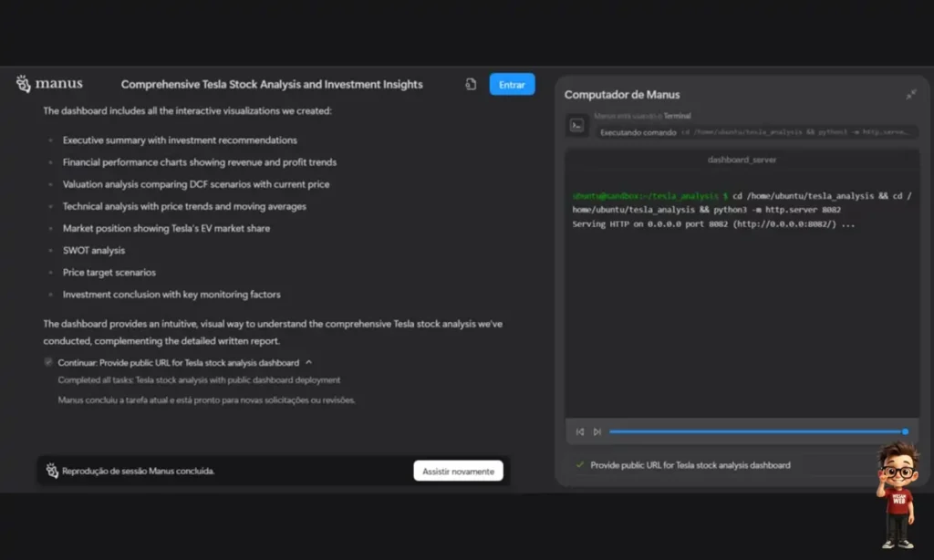Click the green checkmark by Provide public URL

pyautogui.click(x=579, y=464)
